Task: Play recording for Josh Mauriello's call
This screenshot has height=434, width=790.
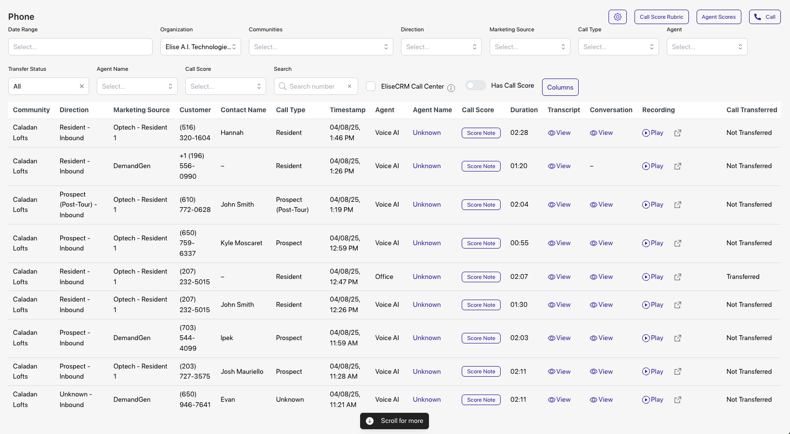Action: (653, 371)
